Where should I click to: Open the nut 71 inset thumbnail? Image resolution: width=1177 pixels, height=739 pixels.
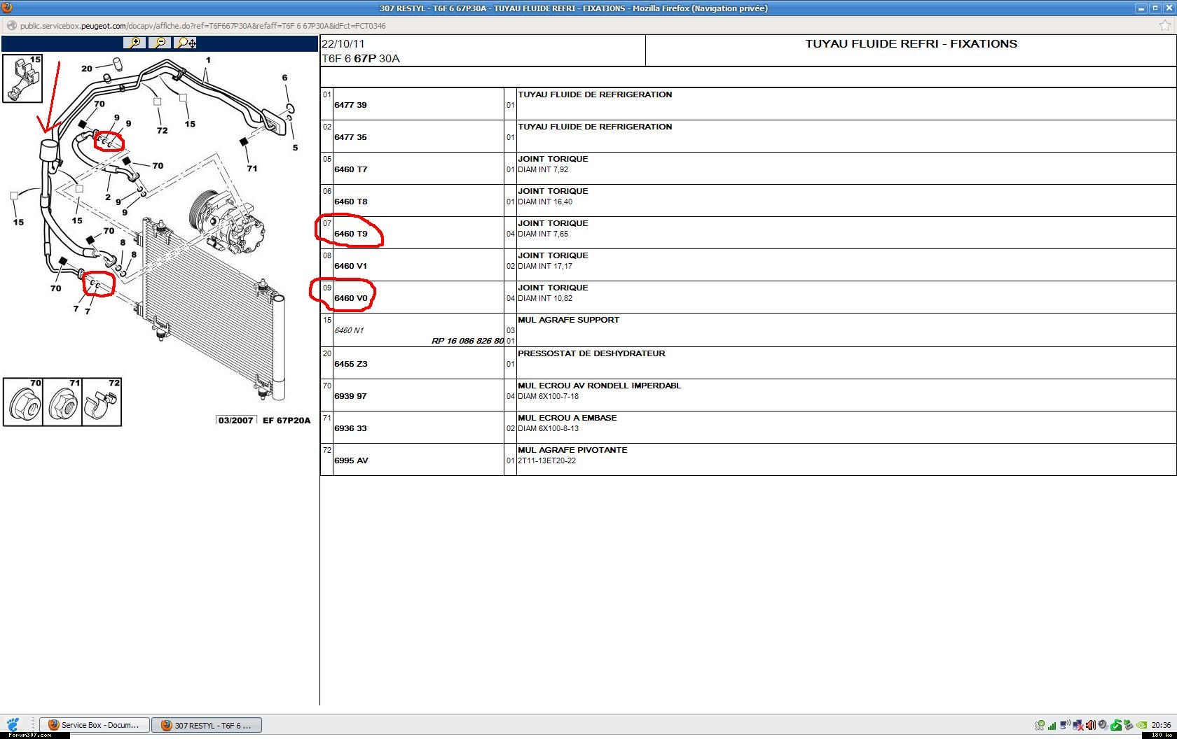[x=62, y=402]
